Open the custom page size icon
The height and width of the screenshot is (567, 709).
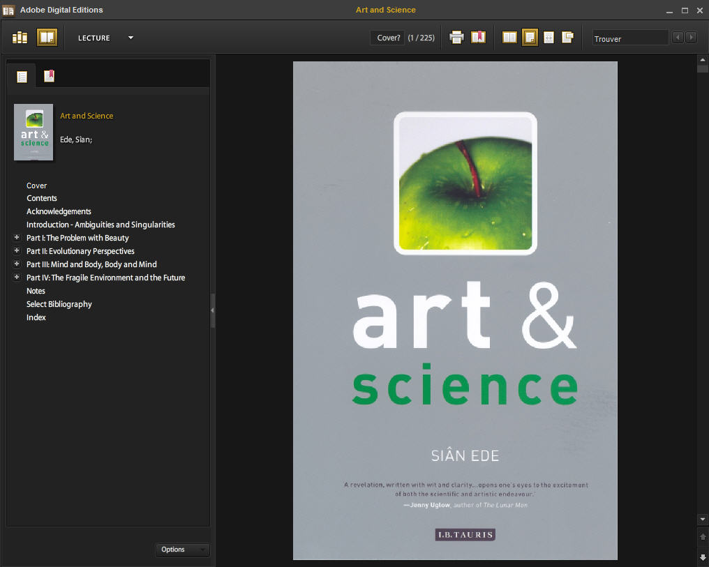(568, 38)
